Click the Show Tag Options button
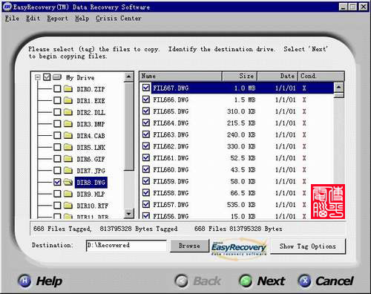Image resolution: width=371 pixels, height=294 pixels. click(x=308, y=246)
